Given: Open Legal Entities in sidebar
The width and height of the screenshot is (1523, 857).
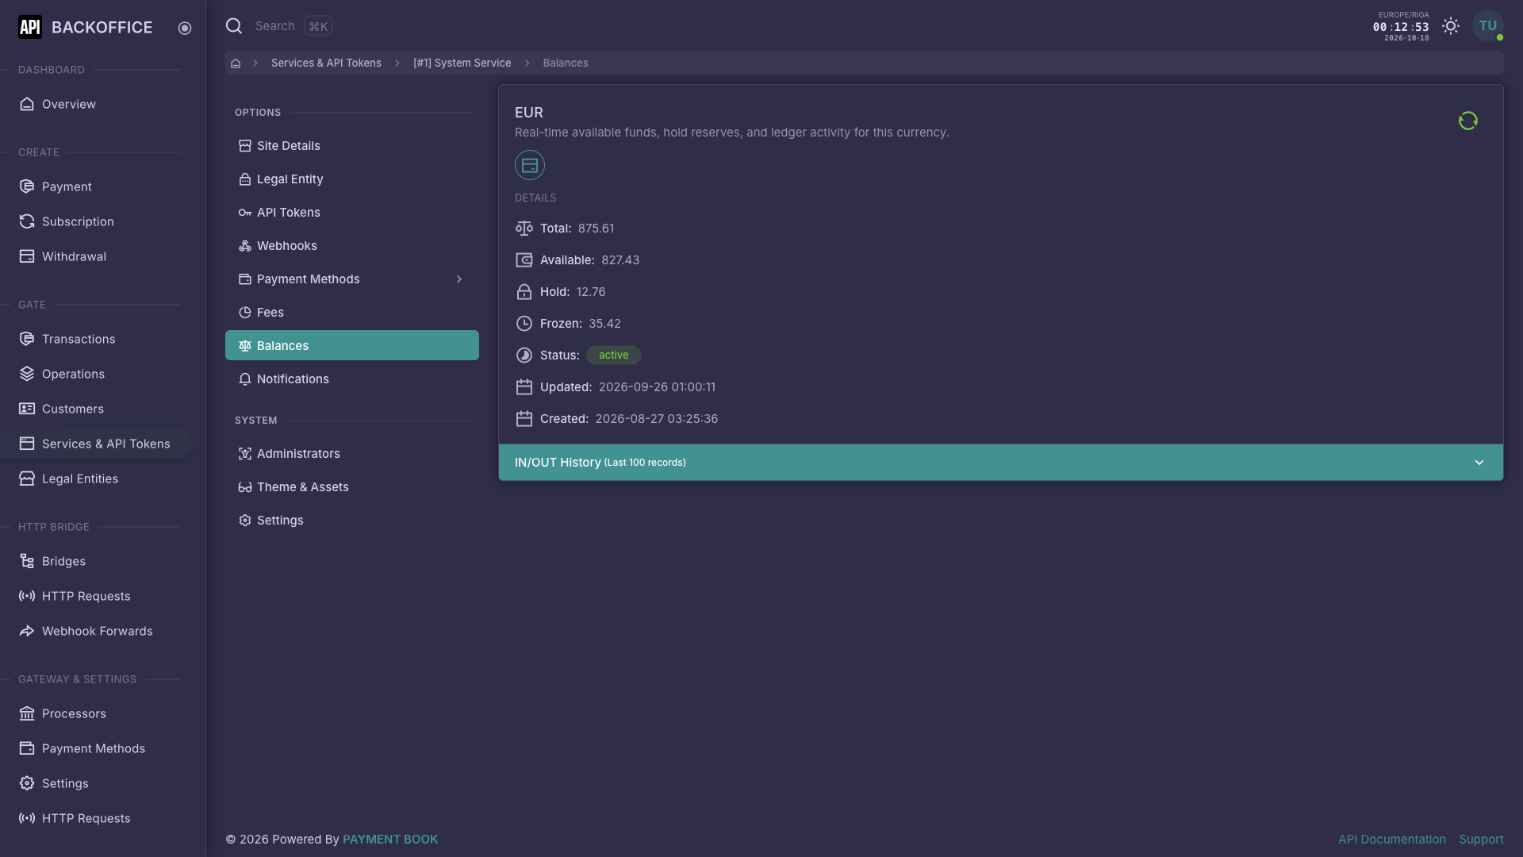Looking at the screenshot, I should (x=96, y=478).
